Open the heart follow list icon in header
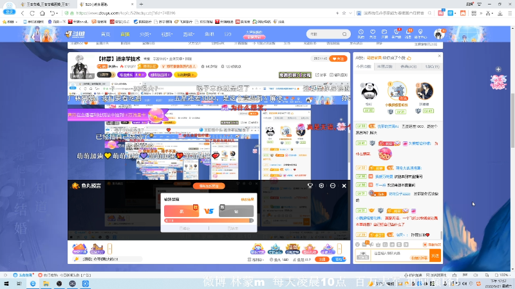Screen dimensions: 515x289 point(373,34)
